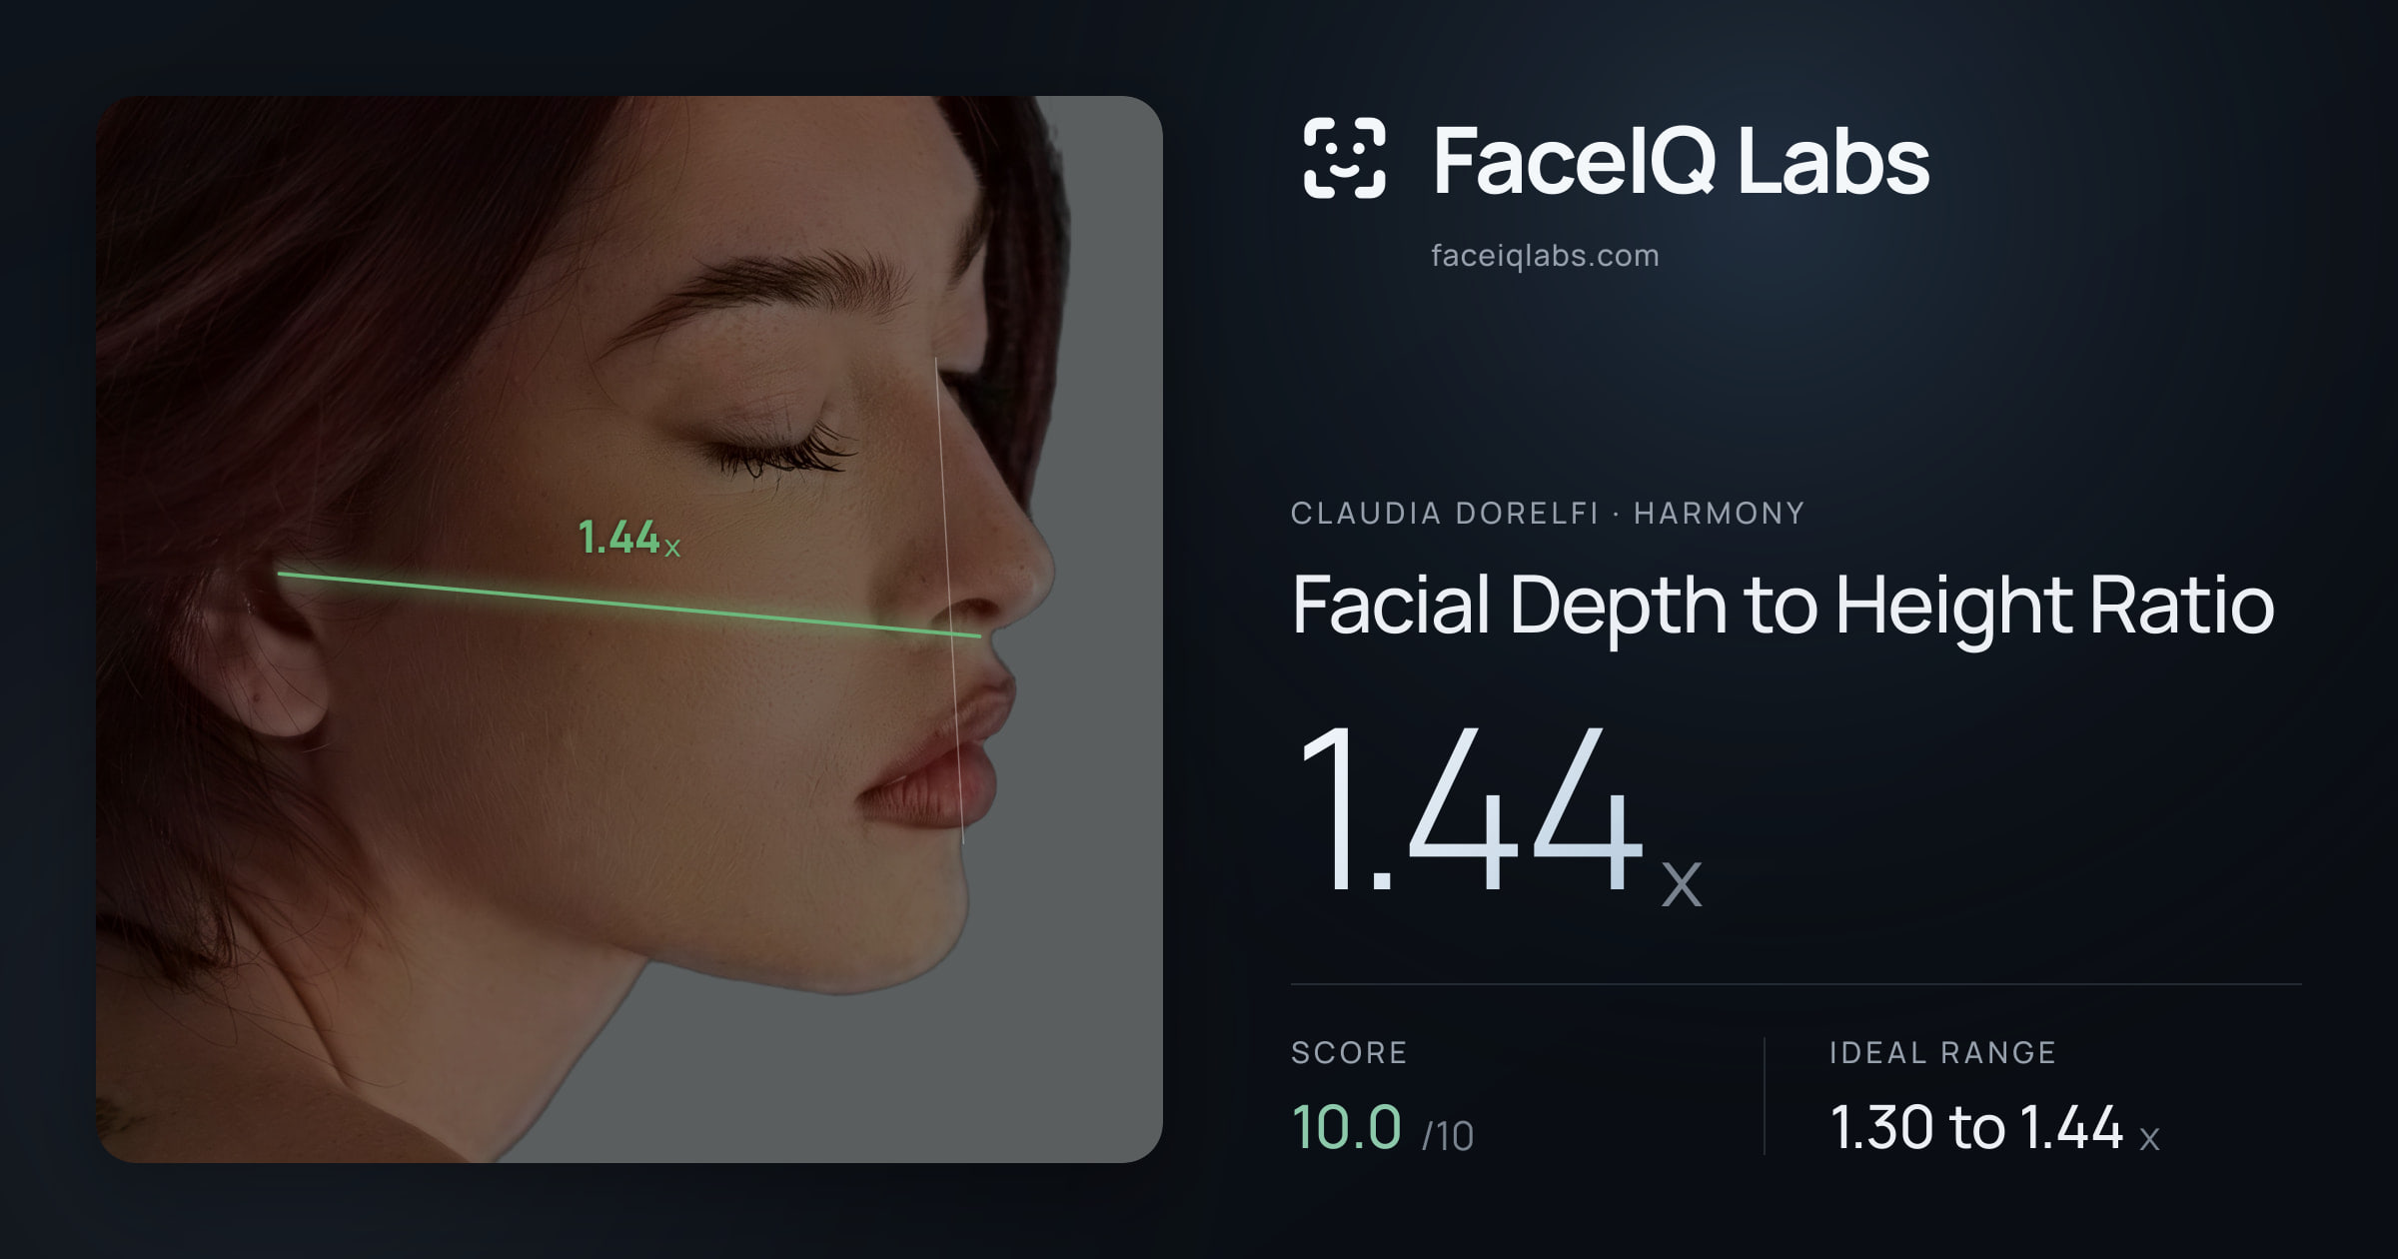Image resolution: width=2398 pixels, height=1259 pixels.
Task: Click the side profile photo thumbnail
Action: click(629, 629)
